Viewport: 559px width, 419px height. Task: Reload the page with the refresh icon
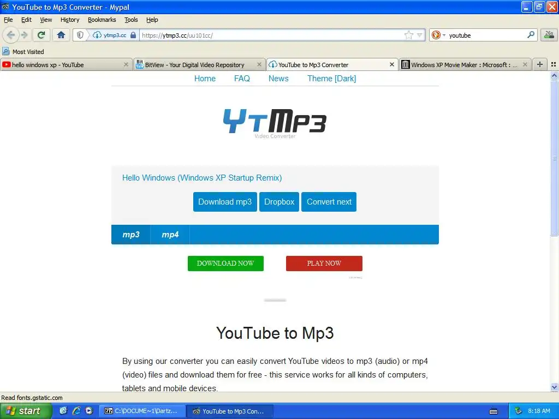click(41, 35)
